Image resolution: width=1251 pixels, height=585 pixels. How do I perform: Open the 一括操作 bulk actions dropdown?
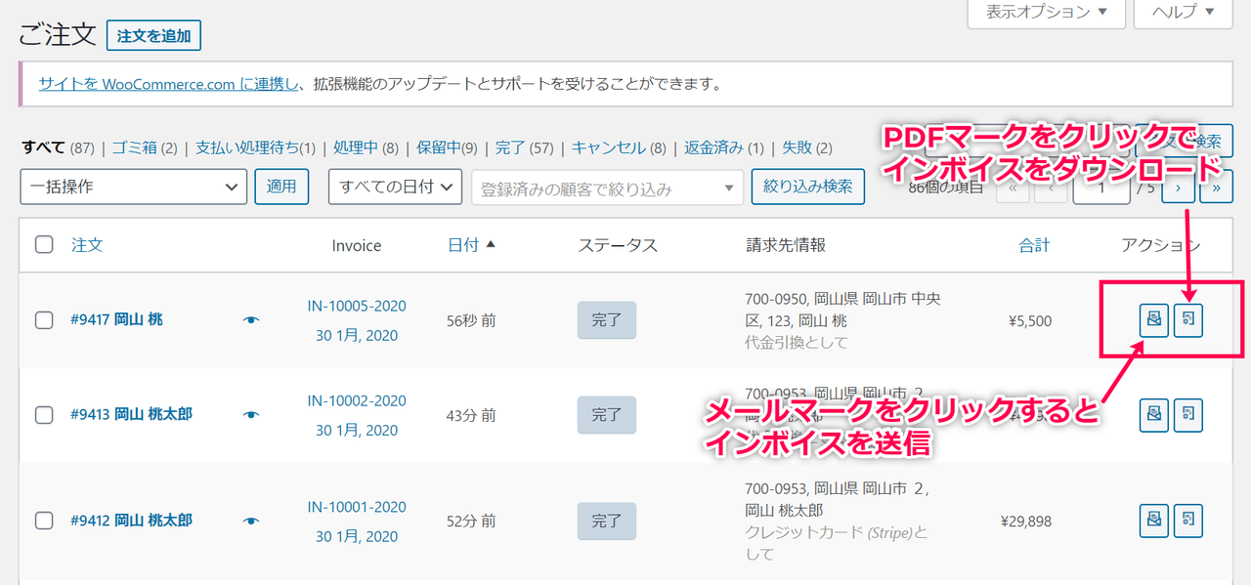pyautogui.click(x=133, y=187)
